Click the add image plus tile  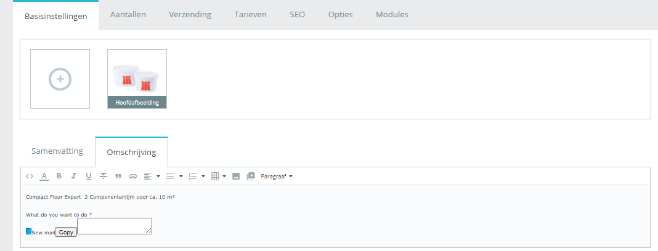[60, 79]
